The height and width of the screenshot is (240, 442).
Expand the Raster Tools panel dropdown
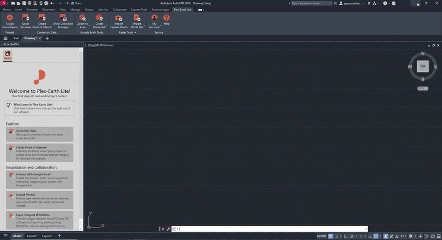coord(135,33)
